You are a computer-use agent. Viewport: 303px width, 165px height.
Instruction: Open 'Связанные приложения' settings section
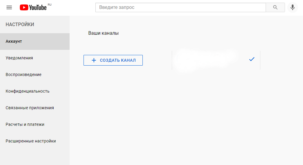click(x=35, y=108)
